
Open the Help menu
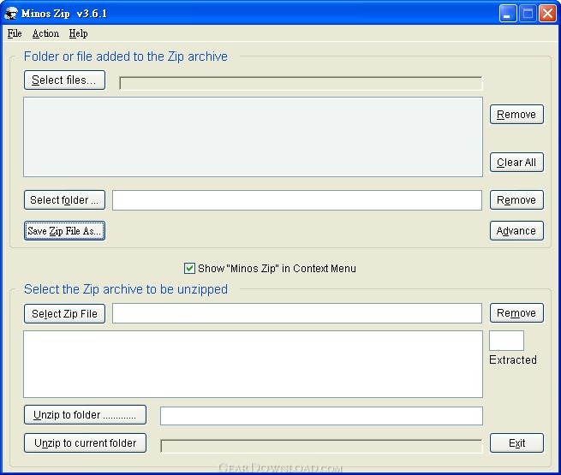click(x=78, y=33)
